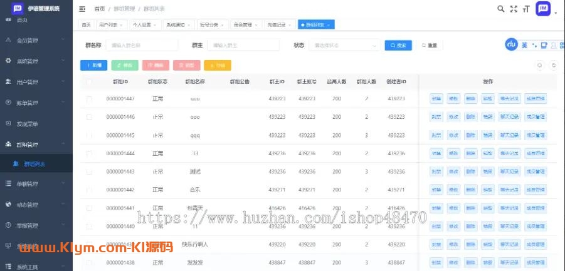Open the search magnifier in the top bar
This screenshot has height=271, width=565.
pyautogui.click(x=501, y=9)
